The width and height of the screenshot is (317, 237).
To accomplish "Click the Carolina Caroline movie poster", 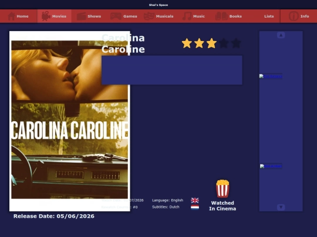I will pos(69,121).
